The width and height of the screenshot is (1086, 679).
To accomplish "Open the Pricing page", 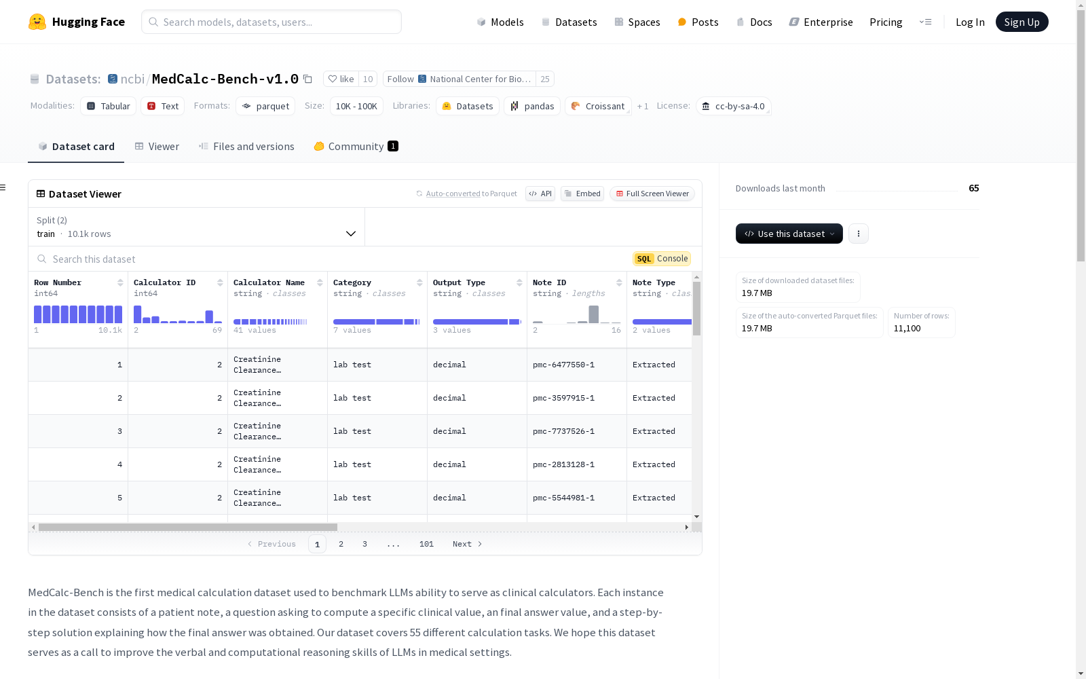I will pyautogui.click(x=886, y=22).
